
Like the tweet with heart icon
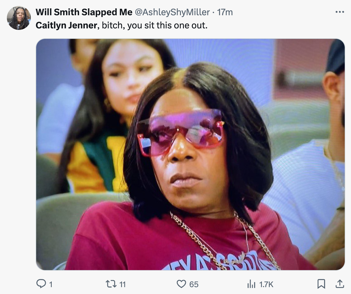[181, 284]
